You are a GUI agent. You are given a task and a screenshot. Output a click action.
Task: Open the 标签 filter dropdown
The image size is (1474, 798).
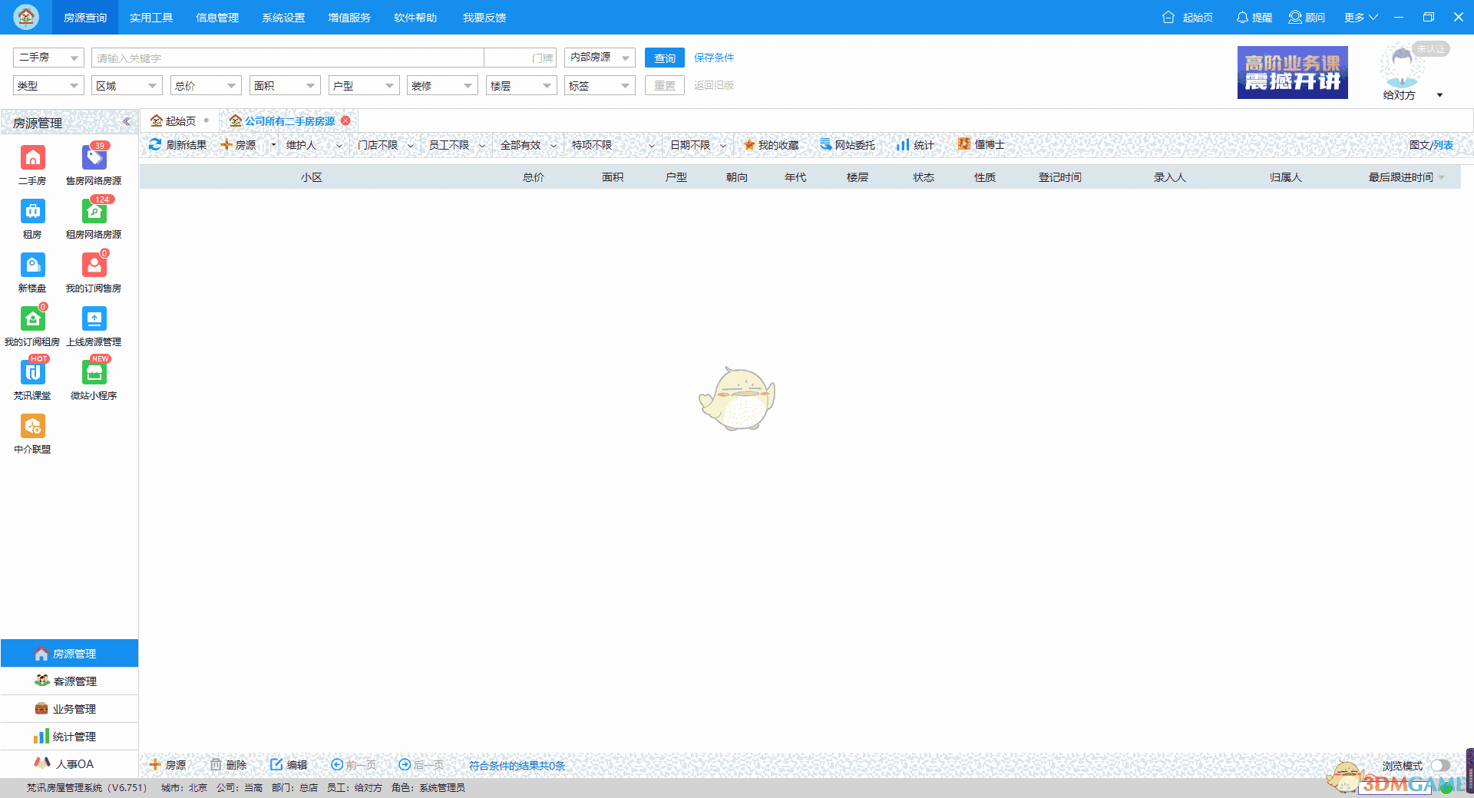coord(600,86)
